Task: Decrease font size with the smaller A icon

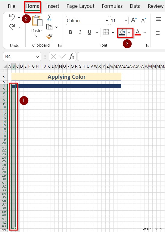Action: click(144, 20)
